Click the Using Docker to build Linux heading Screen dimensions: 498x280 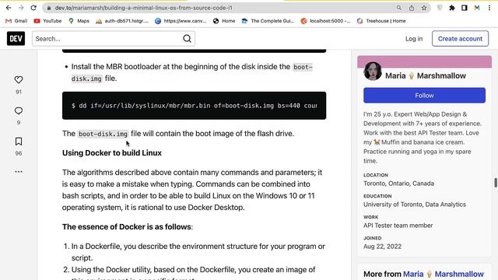[112, 153]
